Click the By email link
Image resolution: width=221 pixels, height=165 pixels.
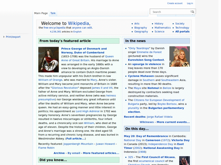[74, 153]
